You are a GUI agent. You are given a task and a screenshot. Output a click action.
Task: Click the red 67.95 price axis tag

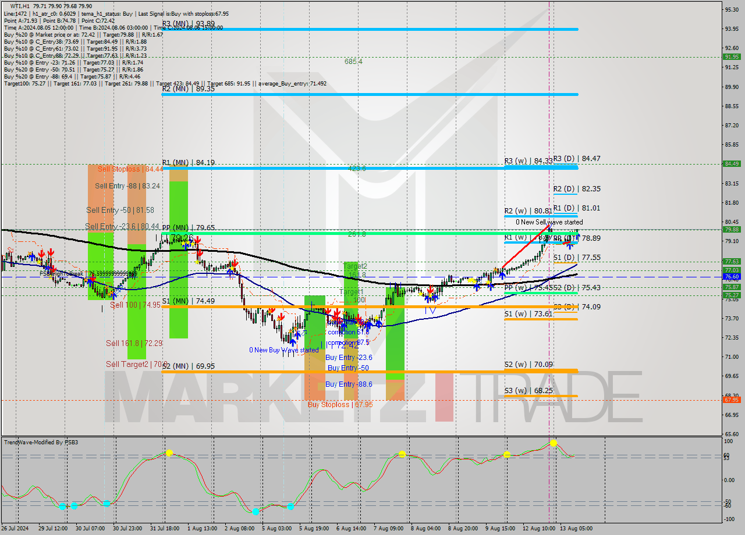732,400
